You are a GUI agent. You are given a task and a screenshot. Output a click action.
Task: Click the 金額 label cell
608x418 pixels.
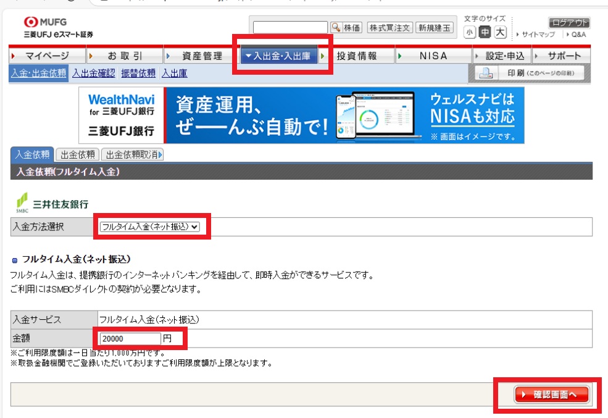54,338
